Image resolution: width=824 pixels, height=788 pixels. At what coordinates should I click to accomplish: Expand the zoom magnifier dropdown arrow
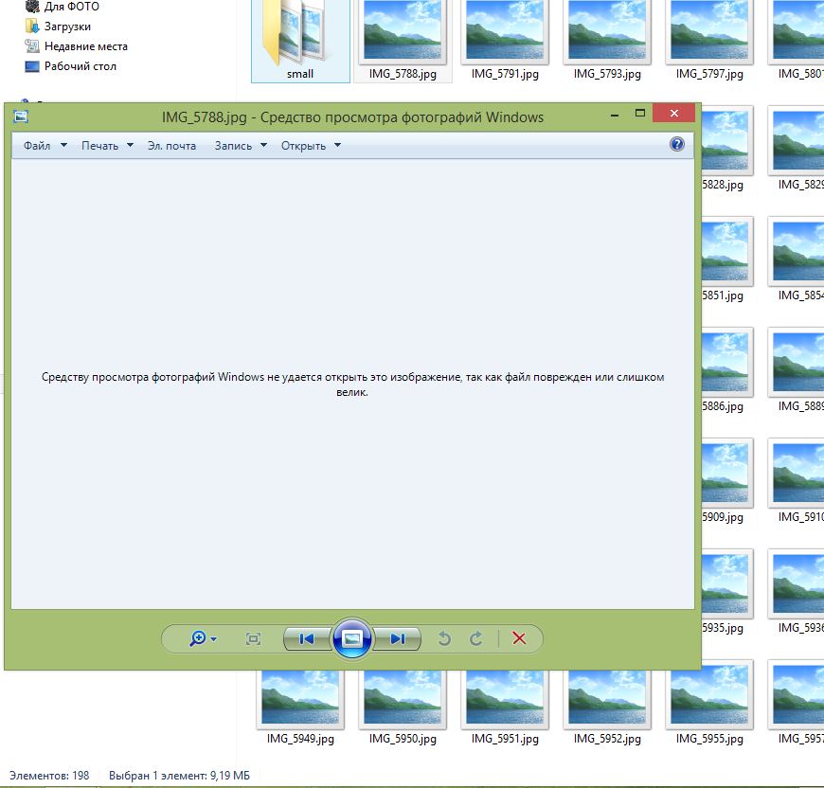tap(213, 639)
